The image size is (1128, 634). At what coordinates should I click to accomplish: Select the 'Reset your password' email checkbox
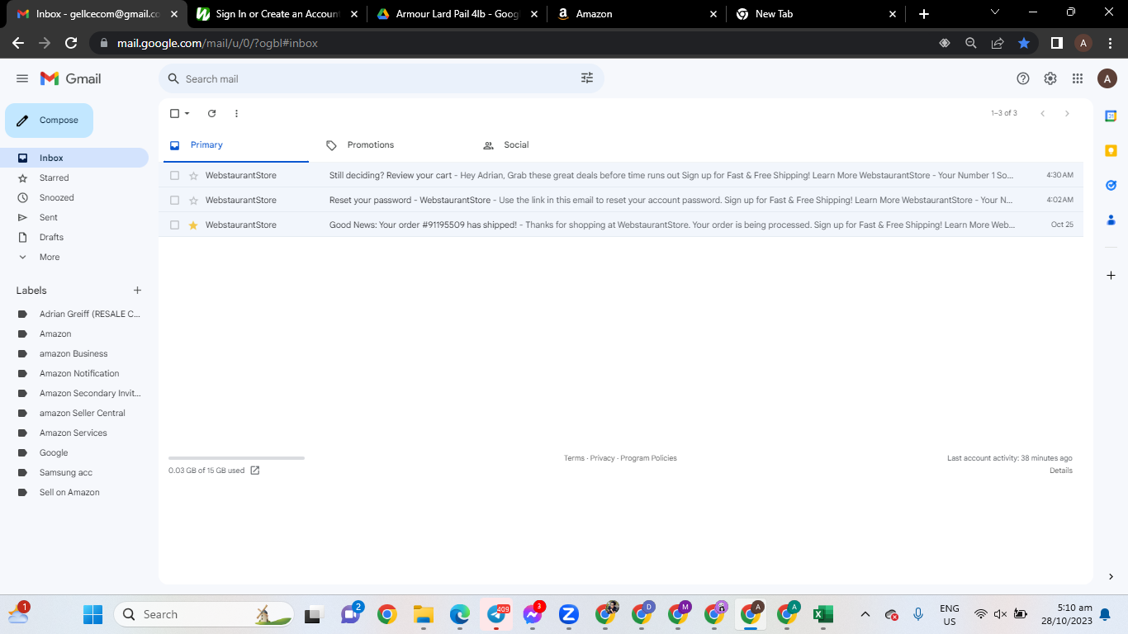(x=174, y=200)
